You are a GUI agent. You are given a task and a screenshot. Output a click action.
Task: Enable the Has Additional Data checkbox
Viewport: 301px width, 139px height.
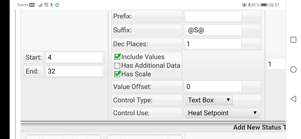pos(117,65)
